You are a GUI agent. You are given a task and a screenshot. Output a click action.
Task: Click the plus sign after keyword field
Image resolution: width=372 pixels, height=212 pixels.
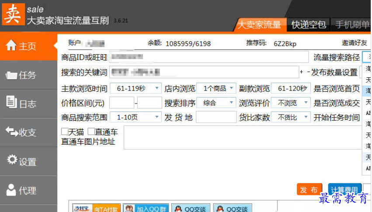click(302, 72)
